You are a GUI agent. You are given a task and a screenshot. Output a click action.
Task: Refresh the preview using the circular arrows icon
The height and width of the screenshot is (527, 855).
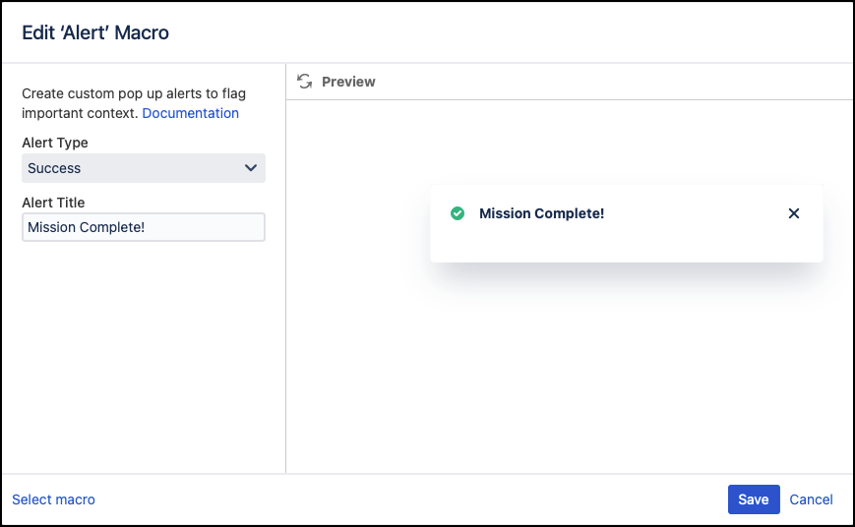coord(304,82)
